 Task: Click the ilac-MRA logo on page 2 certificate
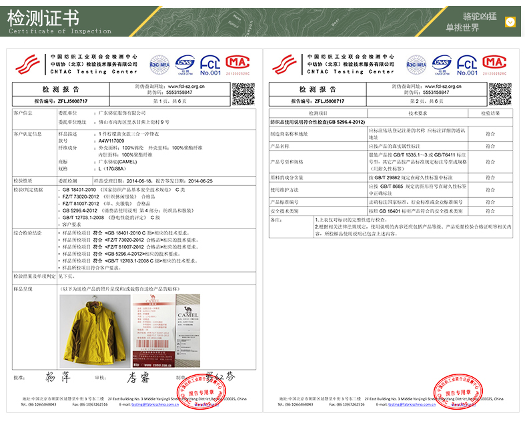point(416,65)
